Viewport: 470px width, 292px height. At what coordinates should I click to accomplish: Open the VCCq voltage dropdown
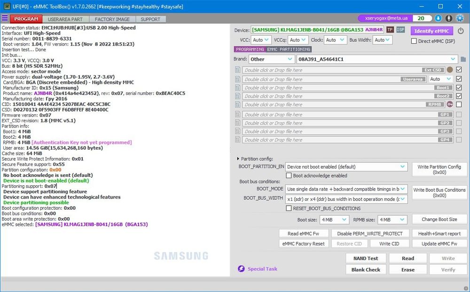click(298, 40)
